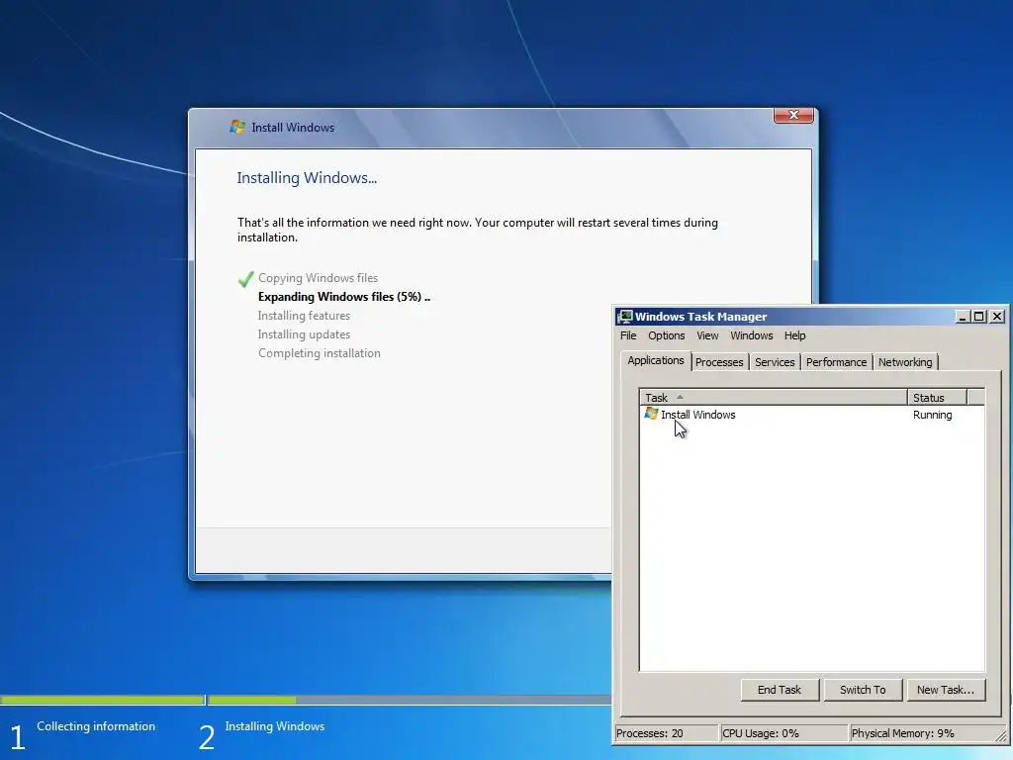Minimize the Windows Task Manager window

point(963,316)
